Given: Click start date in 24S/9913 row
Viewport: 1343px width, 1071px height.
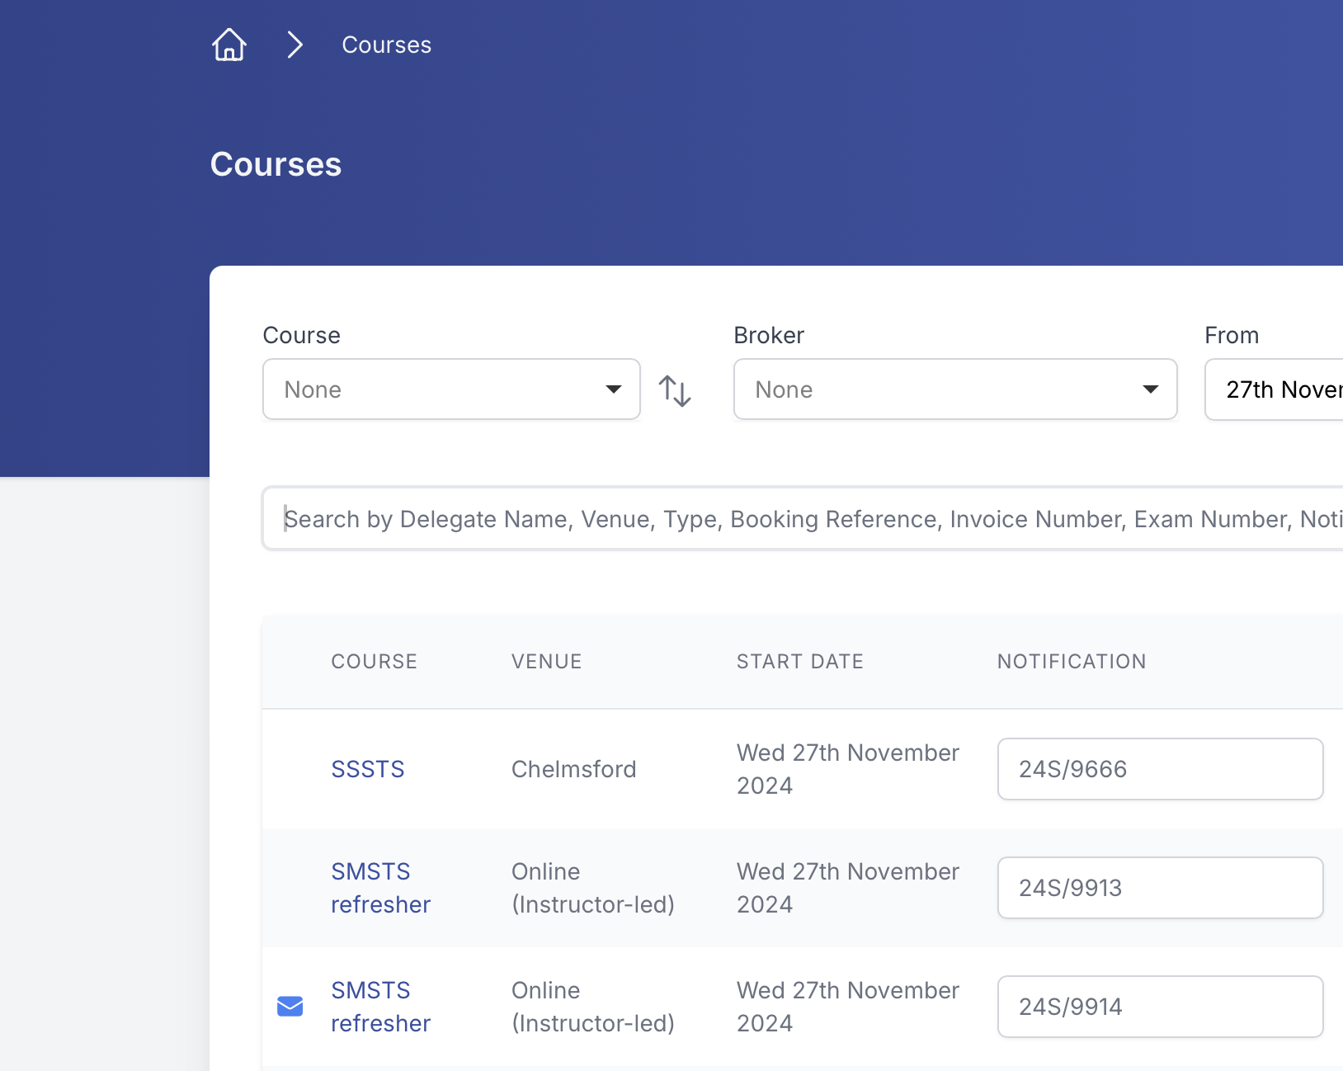Looking at the screenshot, I should [x=848, y=888].
